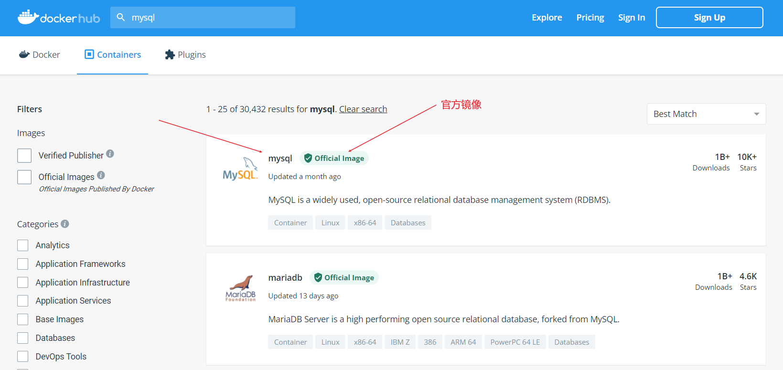Click the x86-64 tag on mysql card
The height and width of the screenshot is (370, 783).
point(365,222)
